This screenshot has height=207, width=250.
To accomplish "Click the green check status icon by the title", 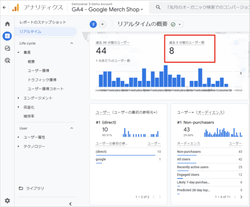I will click(173, 24).
